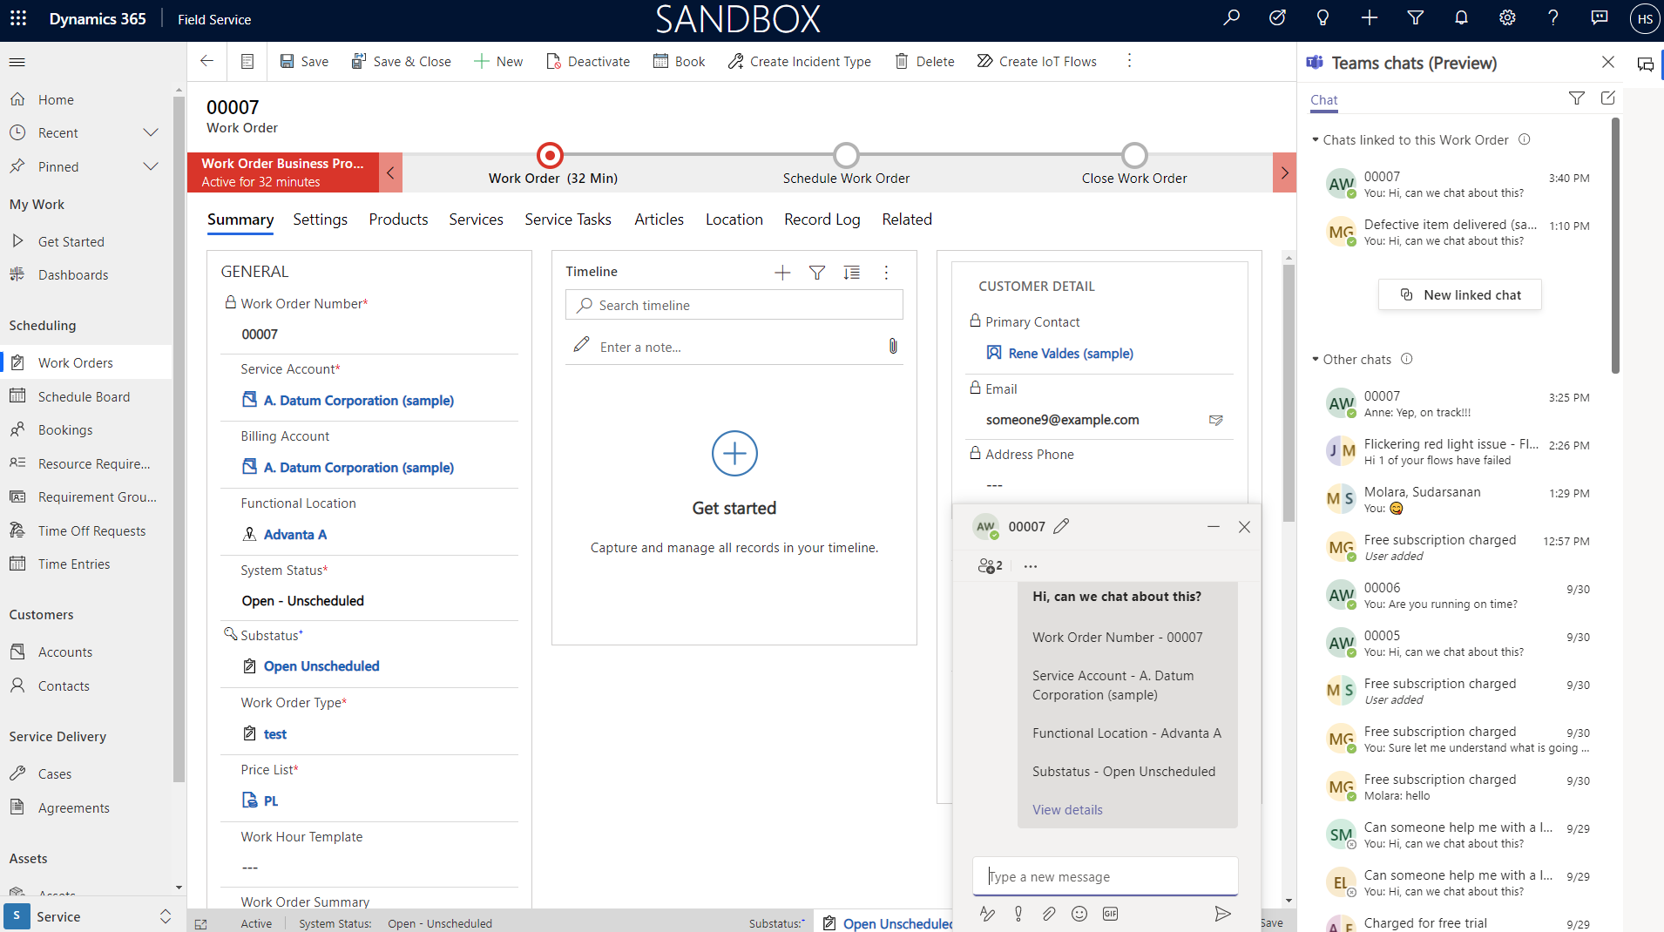This screenshot has height=932, width=1664.
Task: Open the Record Log tab
Action: 822,219
